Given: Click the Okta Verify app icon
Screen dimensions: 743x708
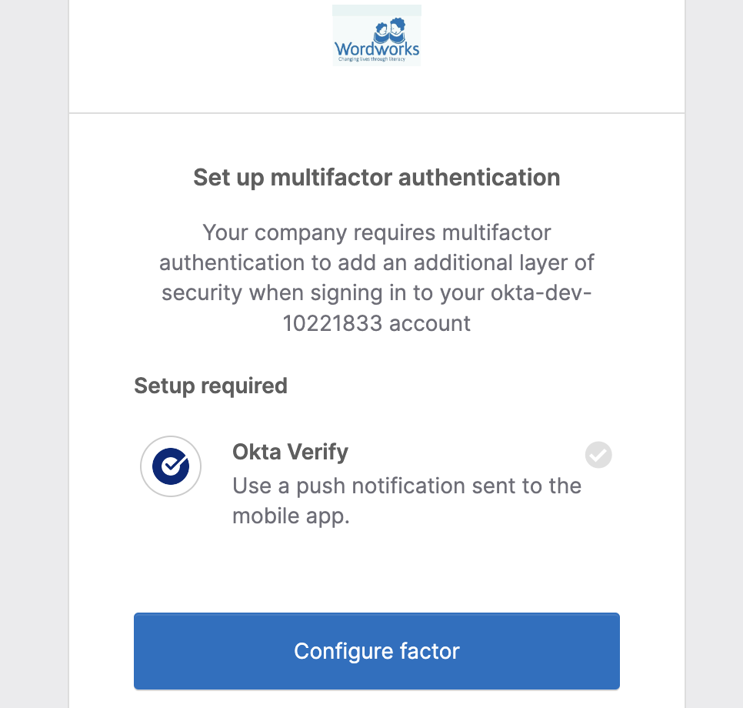Looking at the screenshot, I should pyautogui.click(x=171, y=466).
